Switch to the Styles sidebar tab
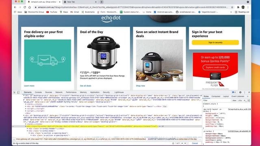The image size is (260, 146). (206, 97)
